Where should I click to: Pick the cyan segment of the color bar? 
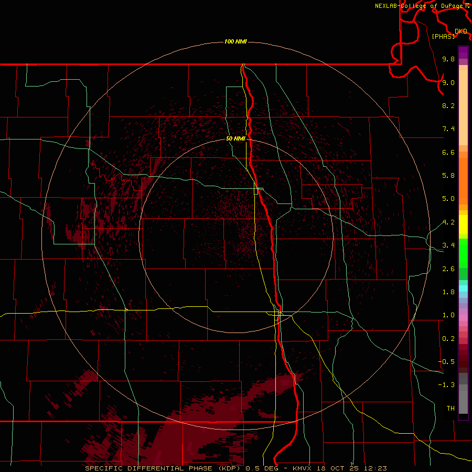[x=463, y=288]
